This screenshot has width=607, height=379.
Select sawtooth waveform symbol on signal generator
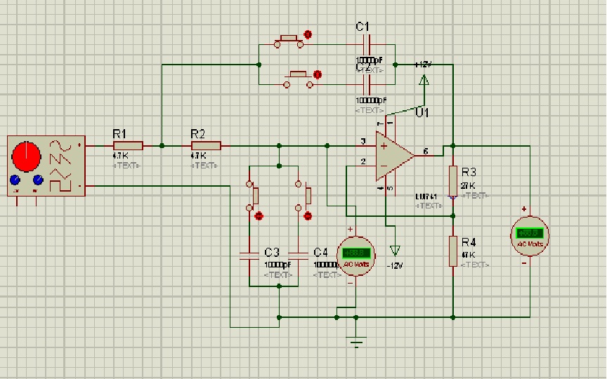(60, 159)
